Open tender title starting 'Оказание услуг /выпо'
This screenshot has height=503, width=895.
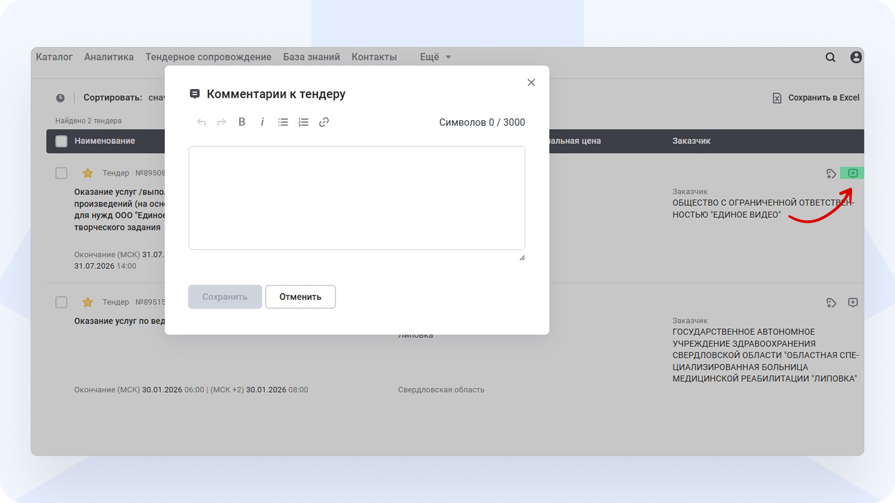click(119, 210)
